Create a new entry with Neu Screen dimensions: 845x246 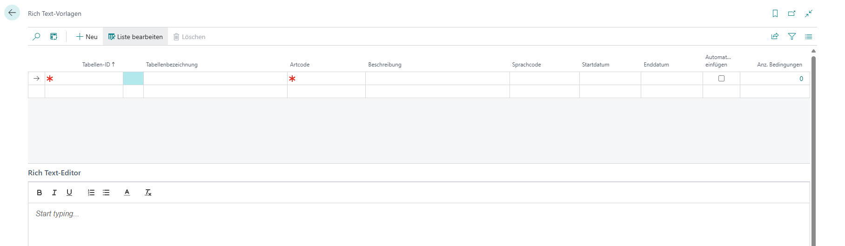pos(87,37)
